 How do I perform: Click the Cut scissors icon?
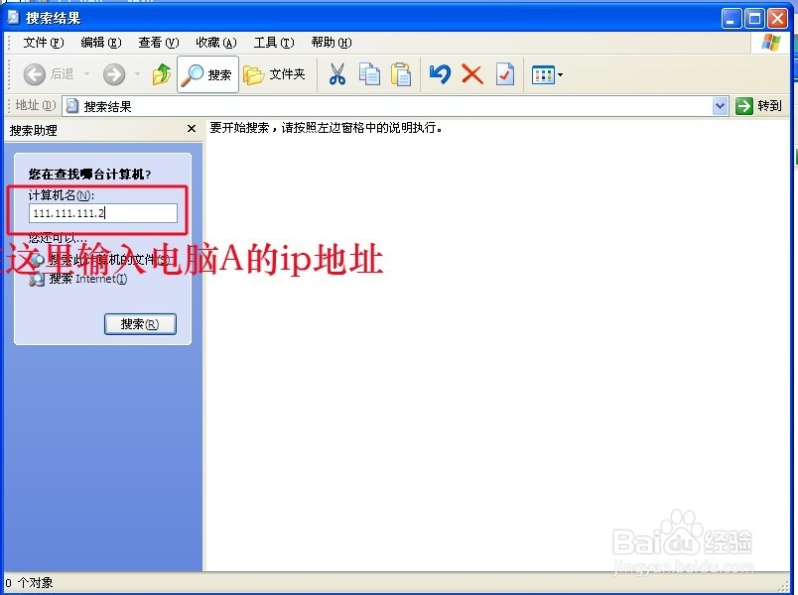click(x=336, y=73)
